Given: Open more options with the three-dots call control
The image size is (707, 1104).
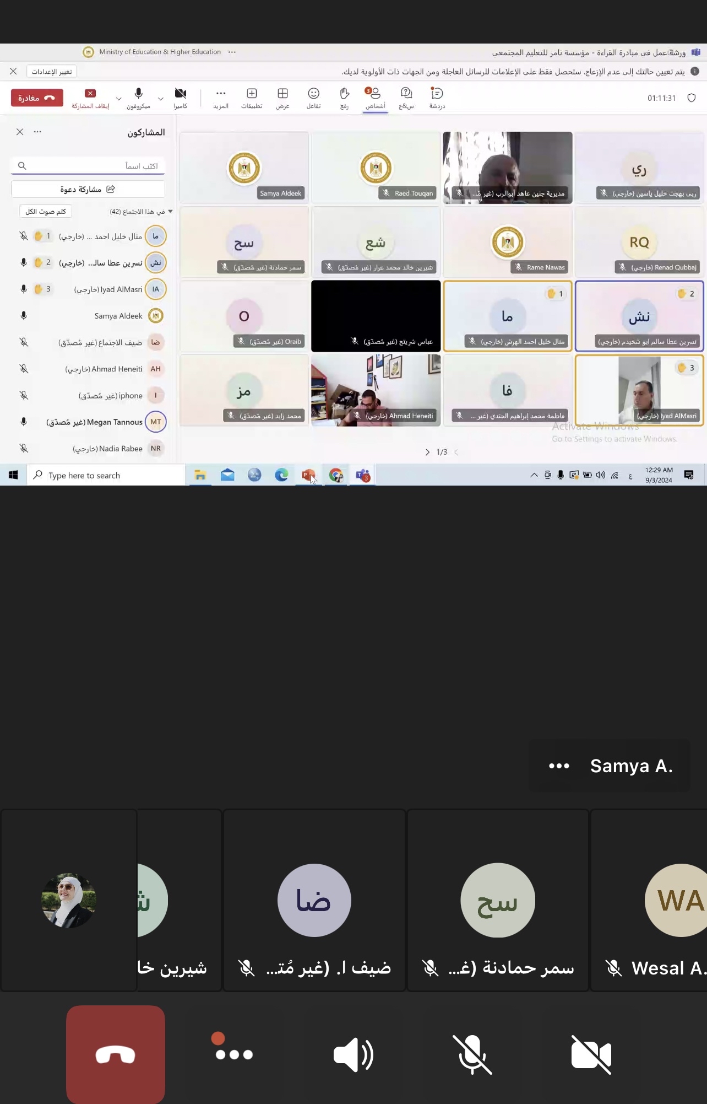Looking at the screenshot, I should pos(234,1054).
